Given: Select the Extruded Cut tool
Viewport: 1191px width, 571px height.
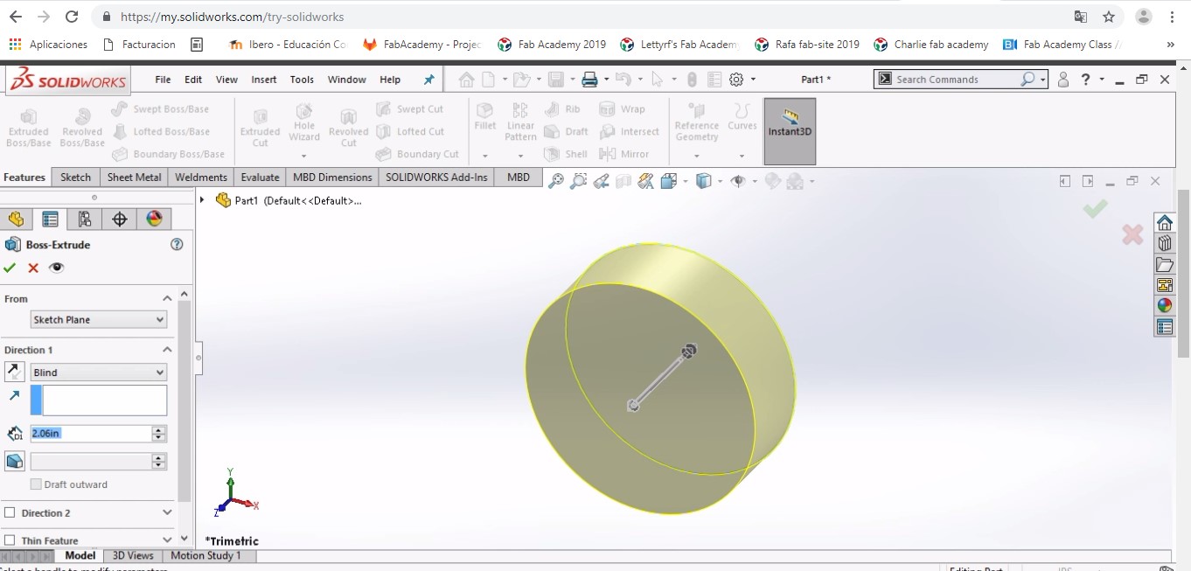Looking at the screenshot, I should click(260, 127).
